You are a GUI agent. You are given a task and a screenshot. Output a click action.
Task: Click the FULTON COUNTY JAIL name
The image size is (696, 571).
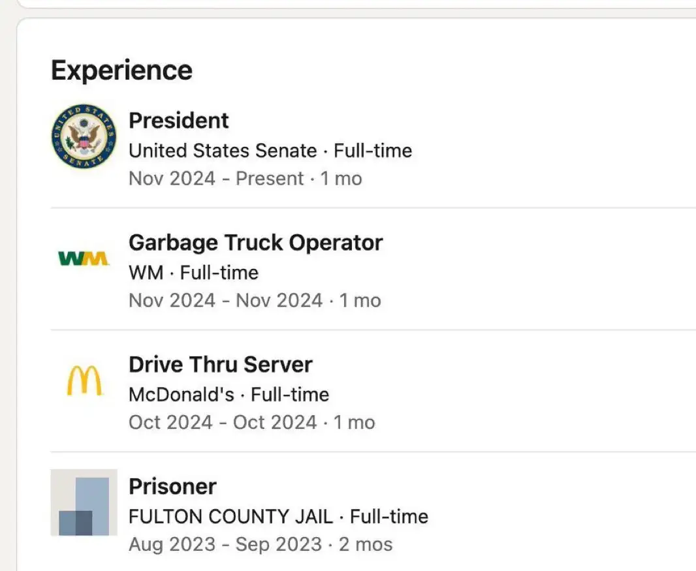232,516
